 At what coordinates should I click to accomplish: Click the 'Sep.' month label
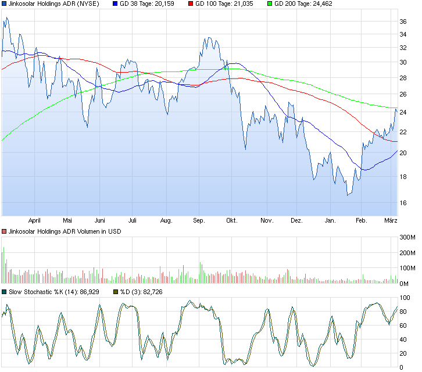pos(199,221)
